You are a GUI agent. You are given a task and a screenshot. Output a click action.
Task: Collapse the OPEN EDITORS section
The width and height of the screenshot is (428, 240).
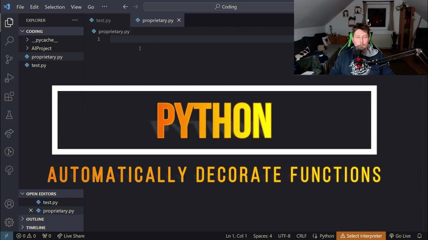click(51, 194)
